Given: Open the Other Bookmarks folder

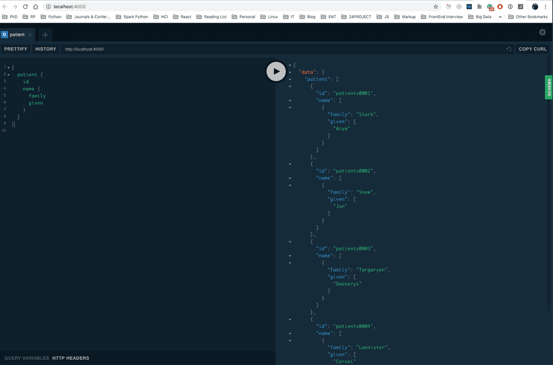Looking at the screenshot, I should (x=528, y=17).
